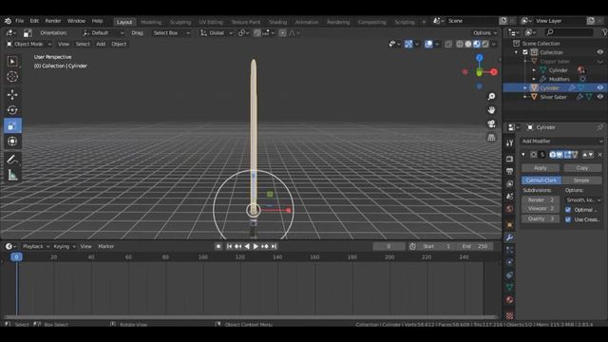Screen dimensions: 608x342
Task: Open the Object Mode dropdown
Action: (x=29, y=45)
